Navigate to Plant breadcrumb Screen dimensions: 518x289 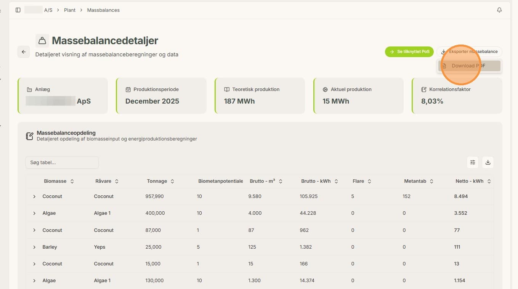pos(70,10)
